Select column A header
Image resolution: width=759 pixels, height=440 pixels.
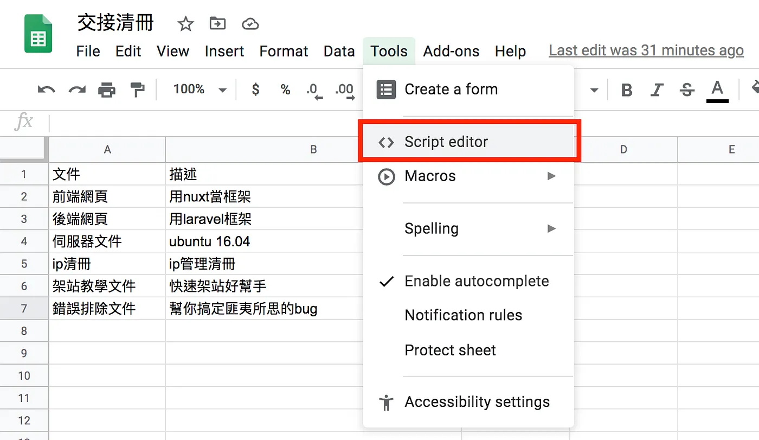click(107, 150)
